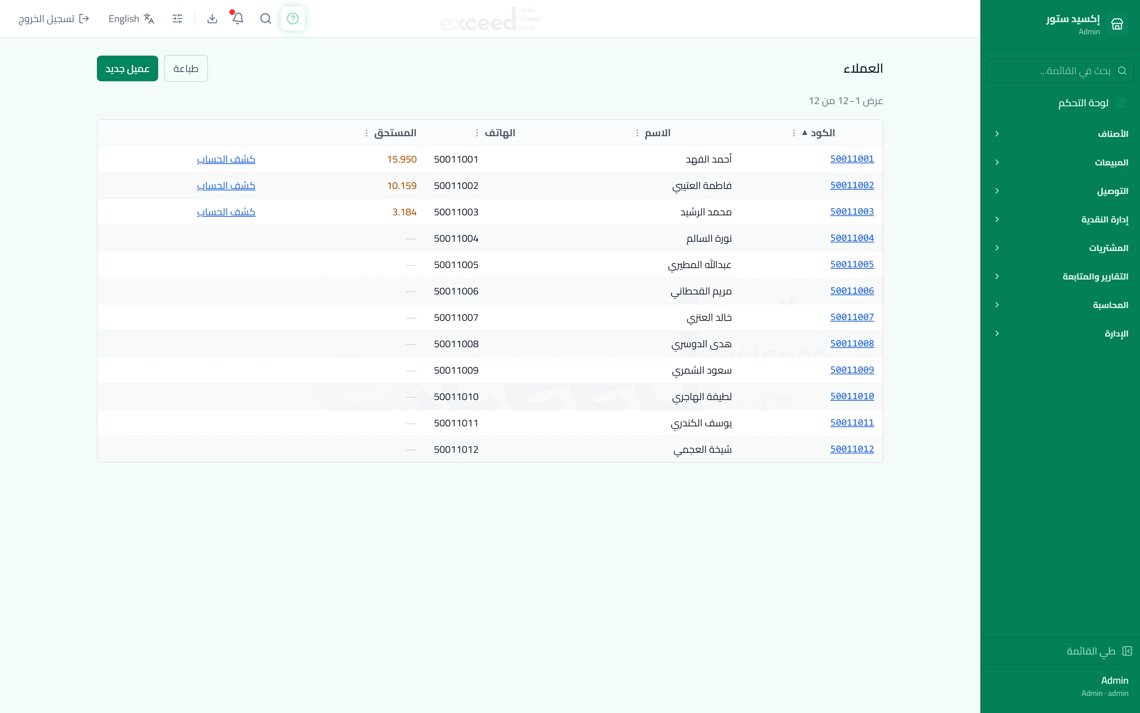The image size is (1140, 713).
Task: Open column options dots for الاسم
Action: pos(637,133)
